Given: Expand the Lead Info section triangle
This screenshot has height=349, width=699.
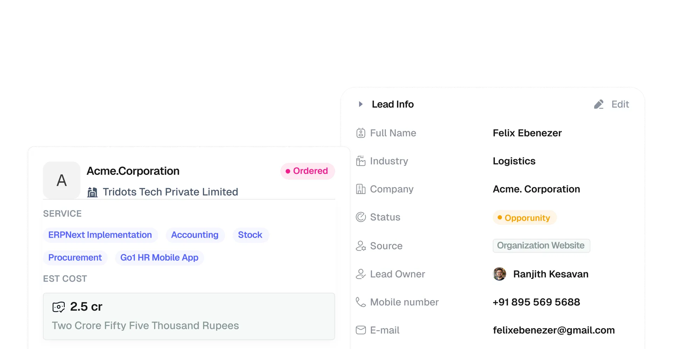Looking at the screenshot, I should click(361, 104).
